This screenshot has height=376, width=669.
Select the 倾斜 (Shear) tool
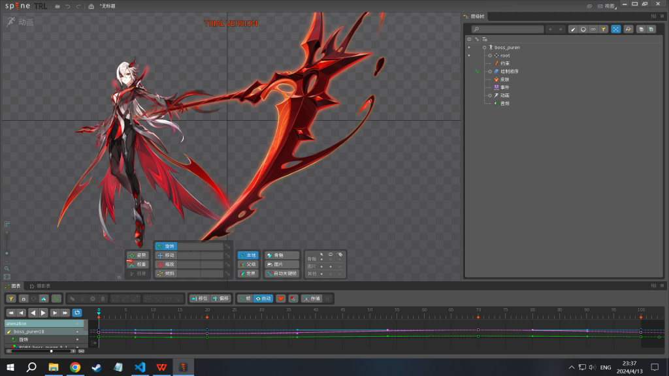[166, 274]
